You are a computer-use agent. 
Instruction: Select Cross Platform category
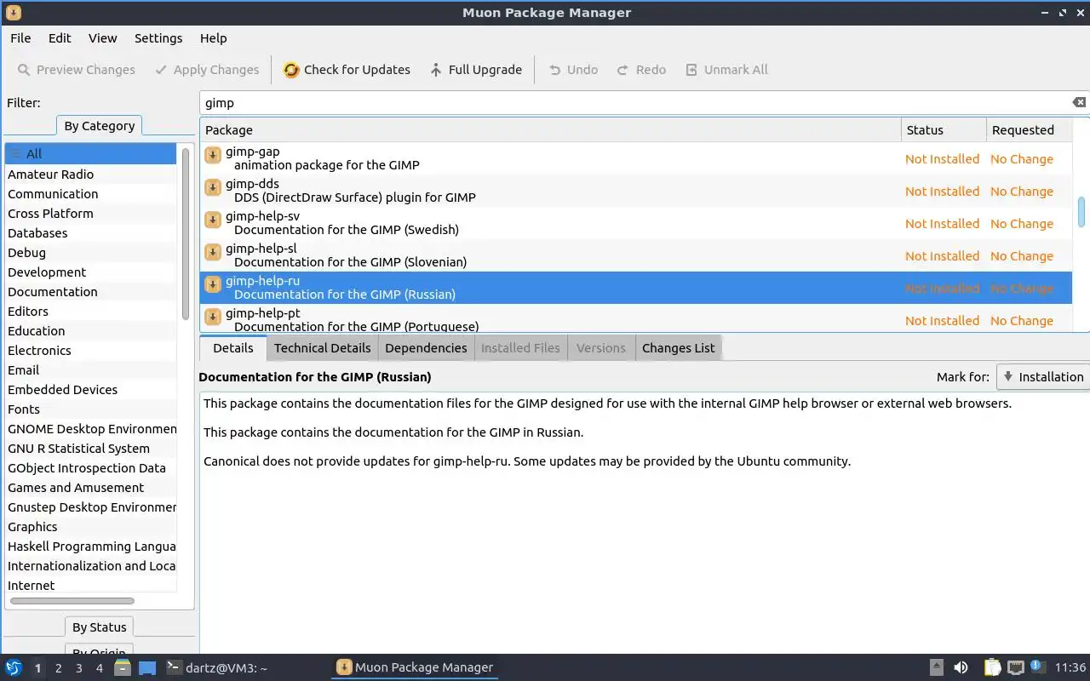[91, 213]
